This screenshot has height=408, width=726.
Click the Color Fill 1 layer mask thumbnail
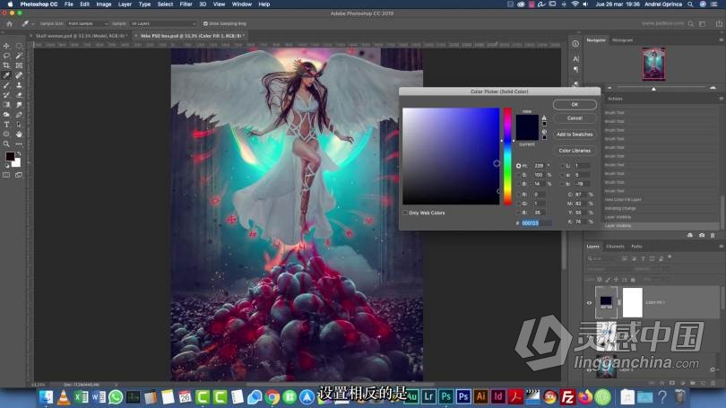[633, 302]
